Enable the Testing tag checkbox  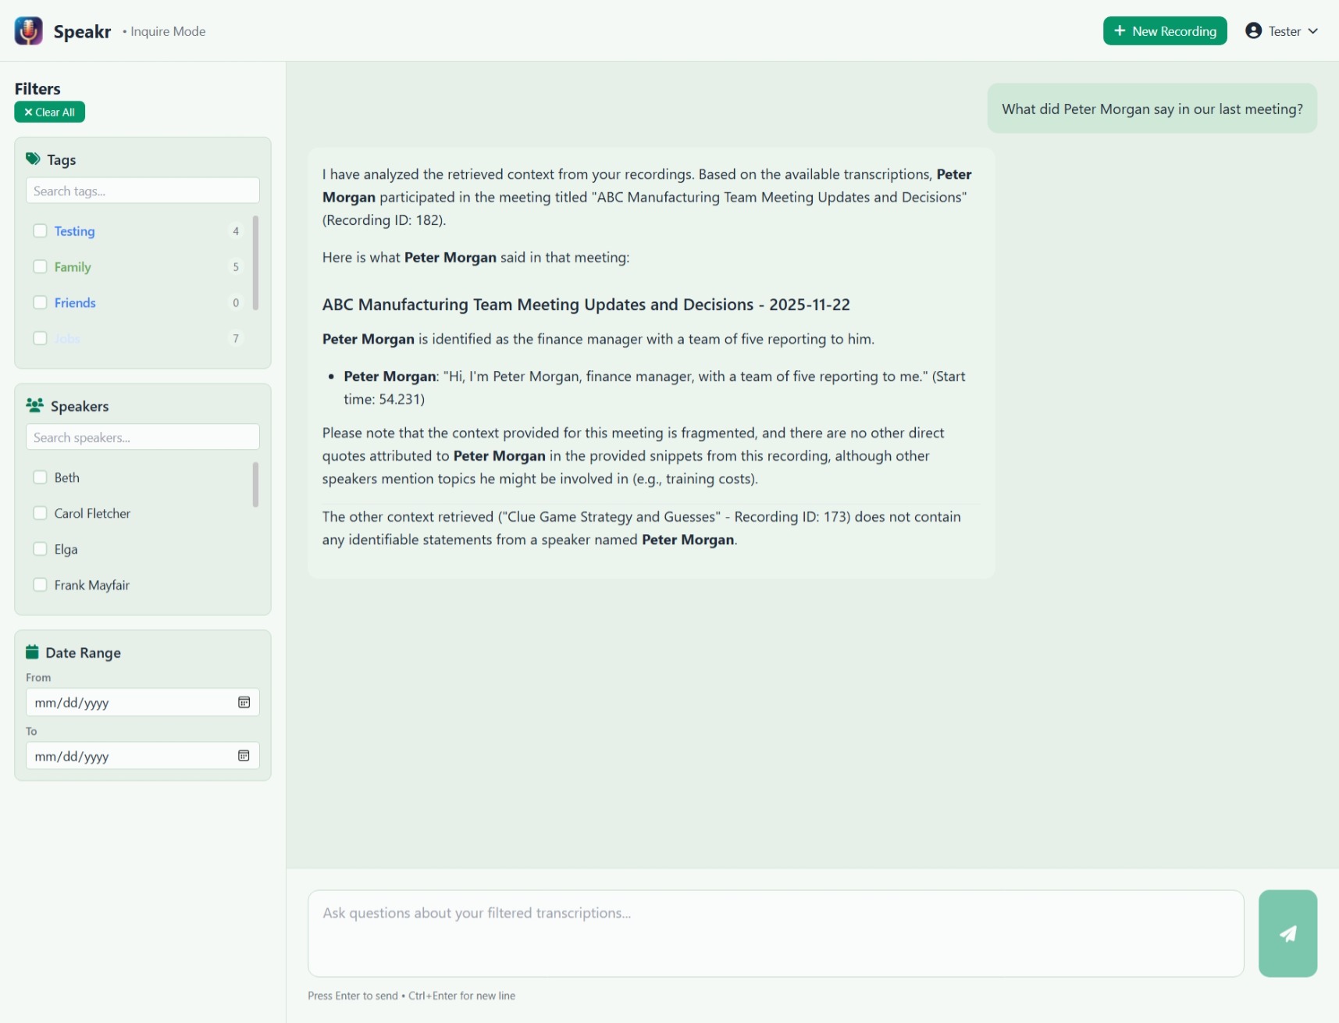[x=41, y=231]
